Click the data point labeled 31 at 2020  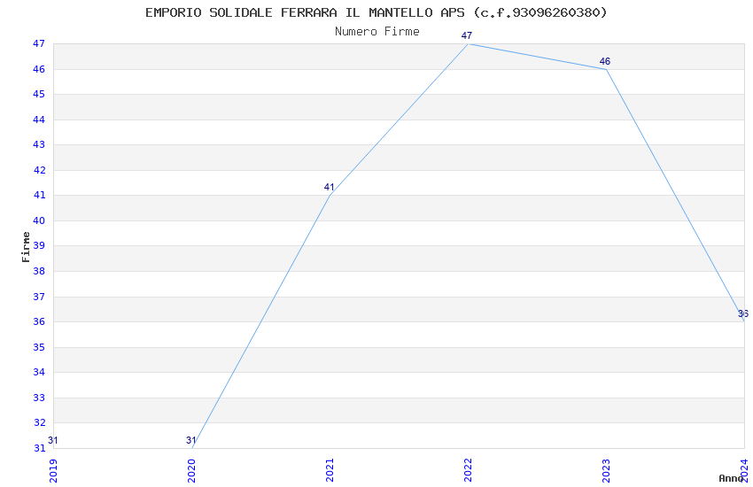(x=191, y=440)
